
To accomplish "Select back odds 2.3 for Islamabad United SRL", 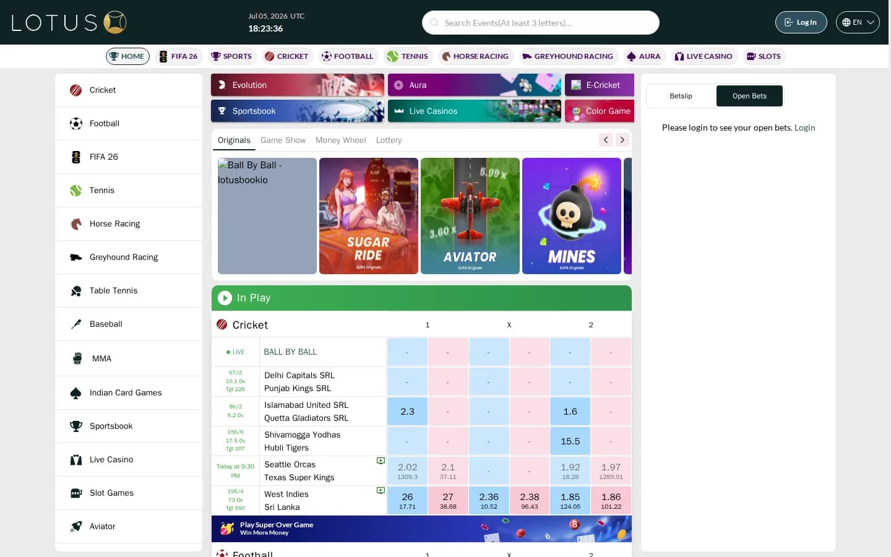I will (x=407, y=412).
